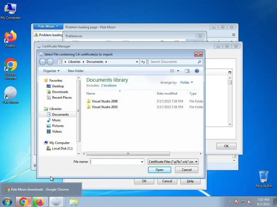Image resolution: width=277 pixels, height=207 pixels.
Task: Open My Computer desktop icon
Action: click(x=11, y=11)
